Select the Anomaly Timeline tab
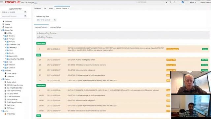The width and height of the screenshot is (211, 119). 61,9
